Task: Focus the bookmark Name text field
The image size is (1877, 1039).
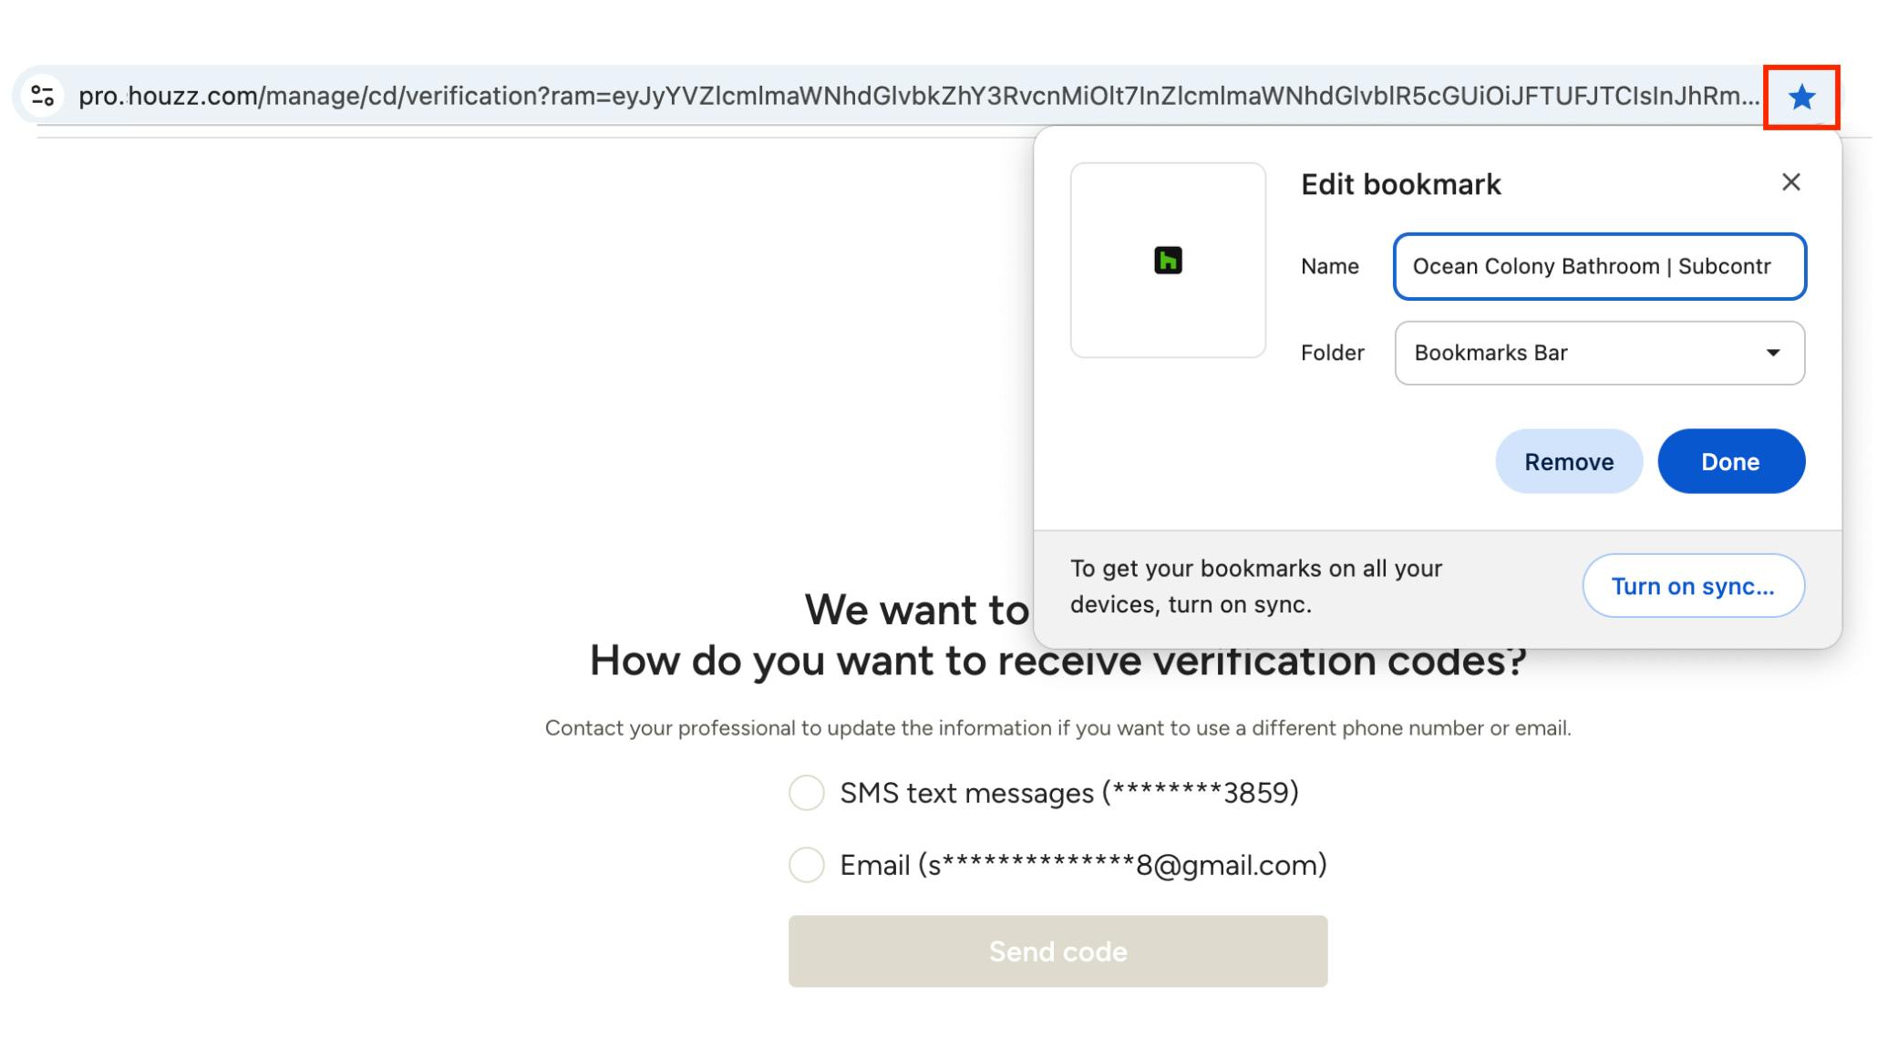Action: point(1599,266)
